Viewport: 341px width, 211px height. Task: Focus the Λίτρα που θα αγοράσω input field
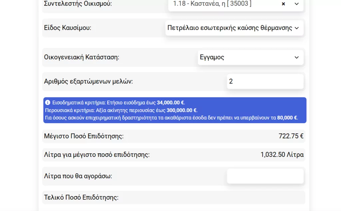[x=265, y=176]
